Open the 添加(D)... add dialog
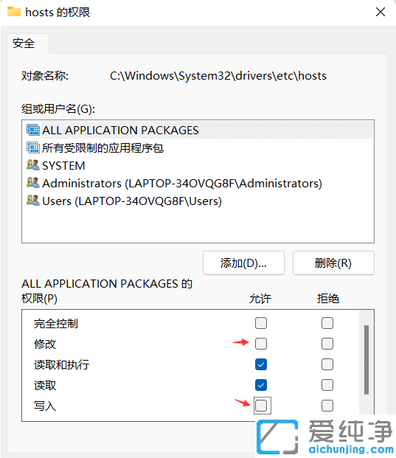This screenshot has height=458, width=396. 243,263
